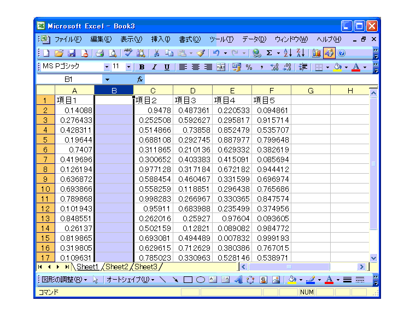Decrease decimal places
The height and width of the screenshot is (319, 416).
pyautogui.click(x=287, y=67)
